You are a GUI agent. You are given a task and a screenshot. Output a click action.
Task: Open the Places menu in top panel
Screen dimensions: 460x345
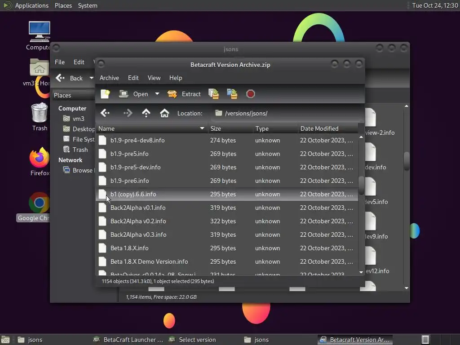point(63,5)
